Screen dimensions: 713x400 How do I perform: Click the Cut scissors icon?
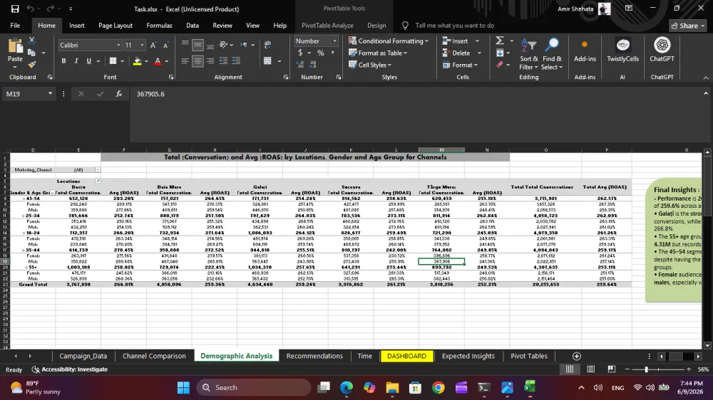(x=31, y=41)
